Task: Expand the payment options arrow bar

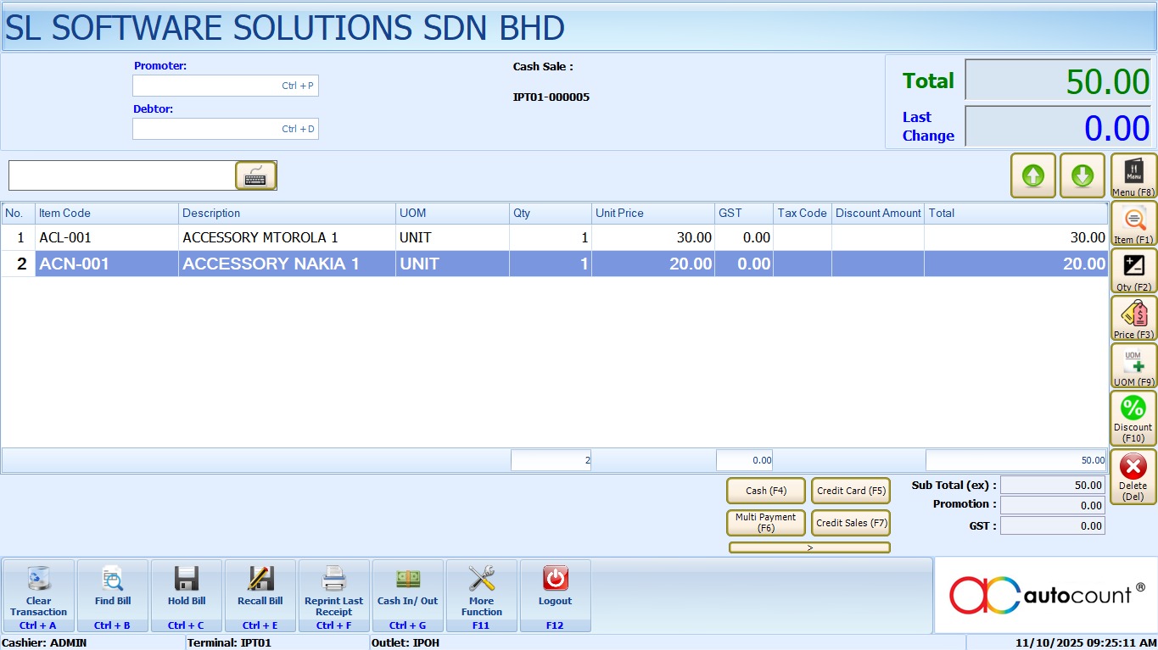Action: (x=809, y=547)
